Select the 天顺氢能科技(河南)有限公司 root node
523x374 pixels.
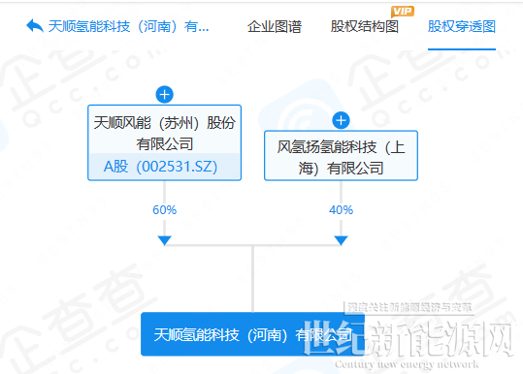click(253, 334)
